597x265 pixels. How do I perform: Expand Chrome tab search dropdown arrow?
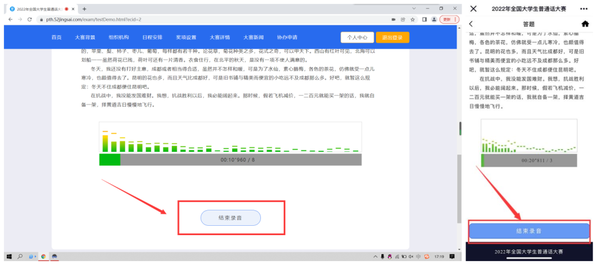(415, 9)
